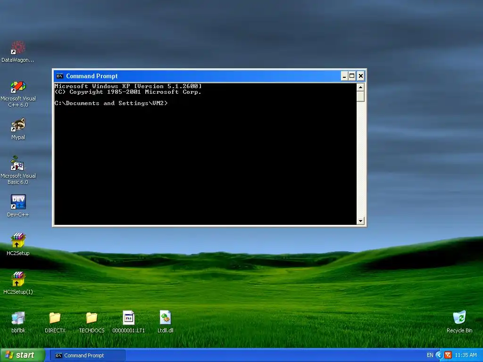Click the C:\Documents and Settings\VM2> prompt line
This screenshot has width=483, height=362.
coord(111,103)
